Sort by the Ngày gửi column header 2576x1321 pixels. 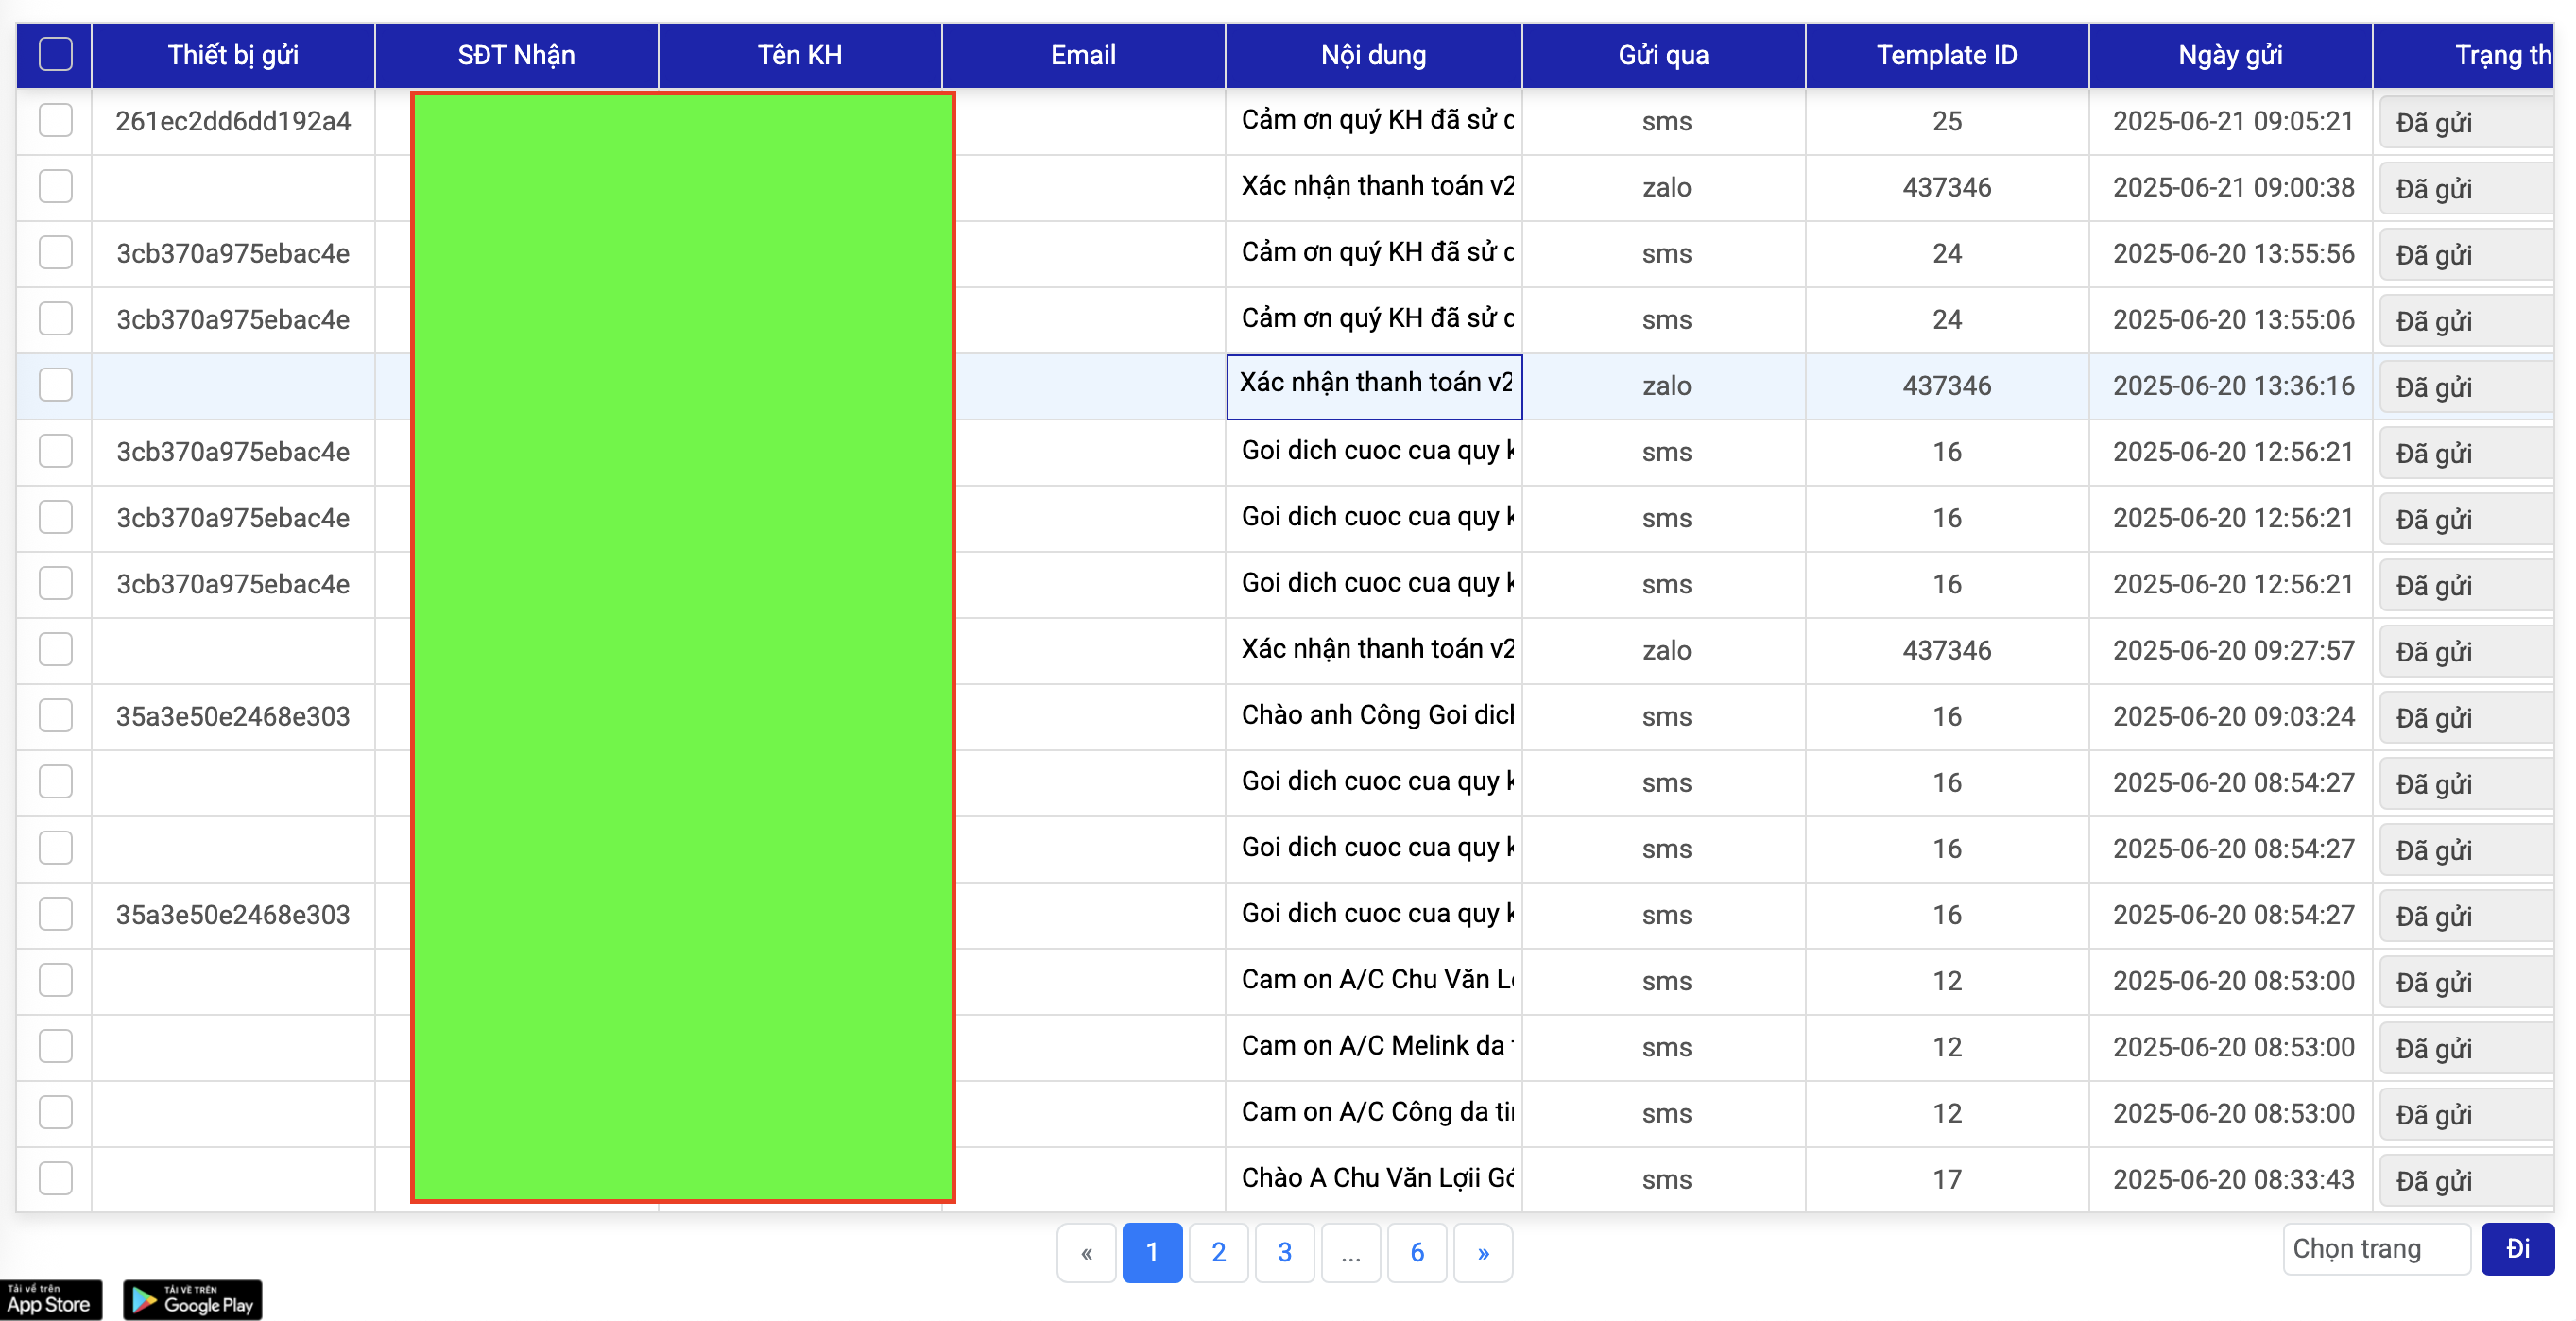(x=2229, y=55)
